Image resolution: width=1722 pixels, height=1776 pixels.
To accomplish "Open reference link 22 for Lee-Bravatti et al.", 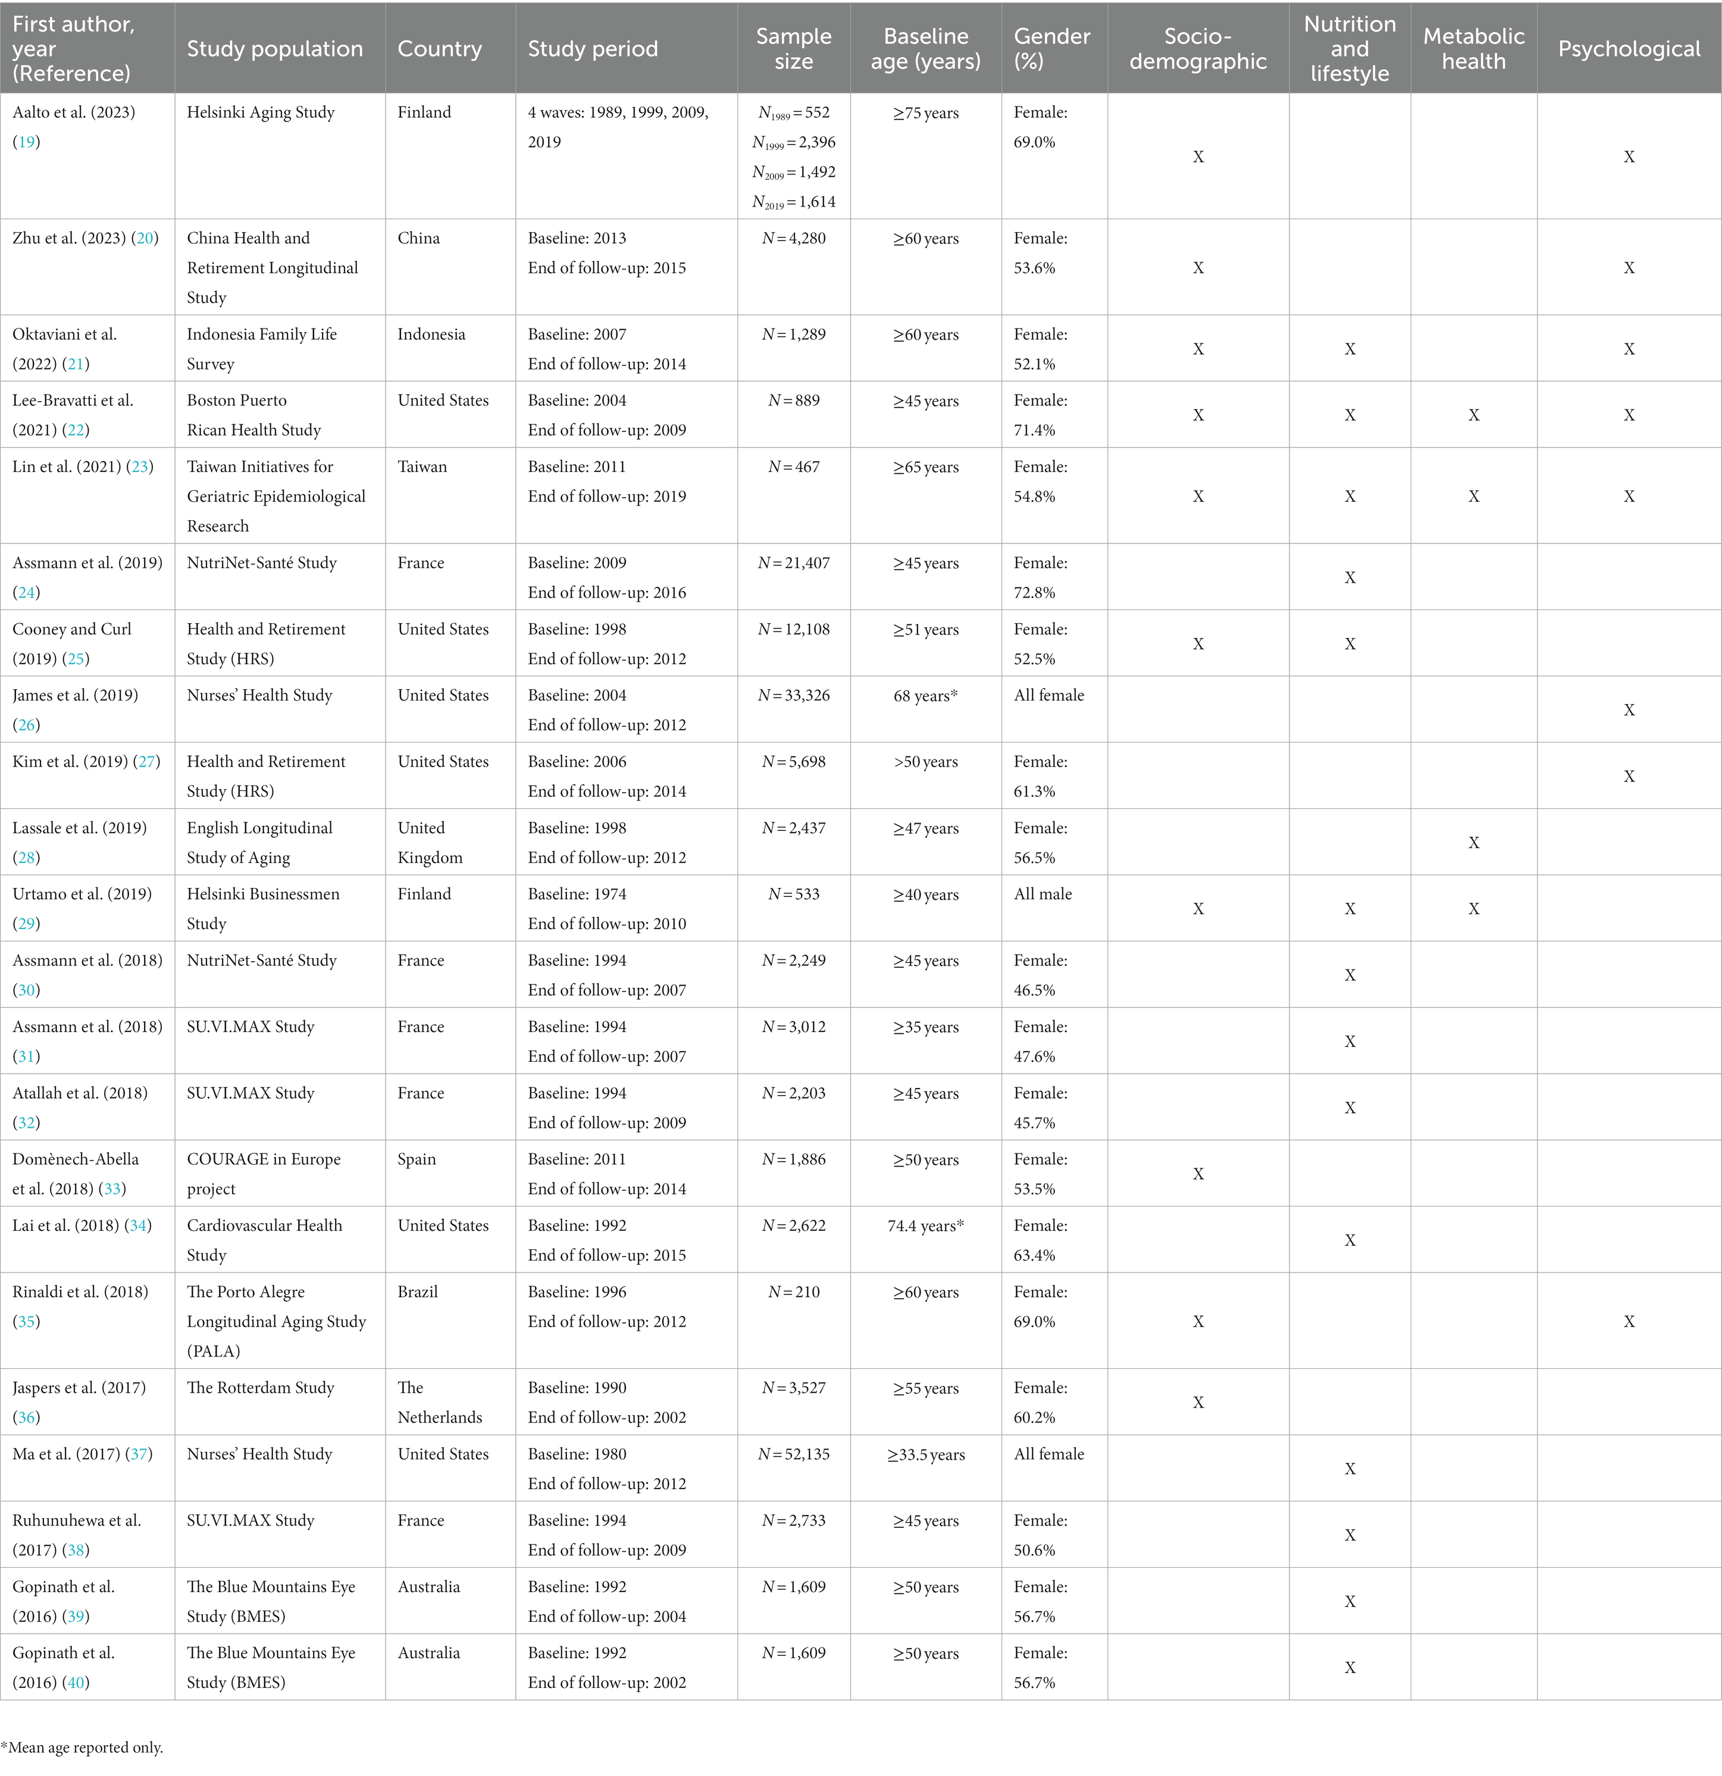I will 76,430.
